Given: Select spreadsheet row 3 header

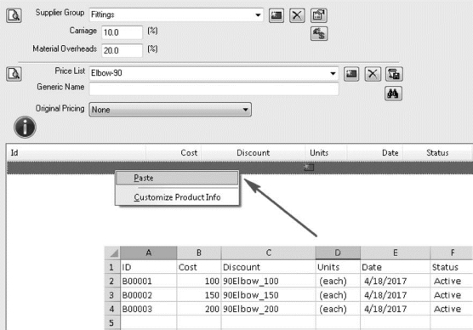Looking at the screenshot, I should [x=112, y=295].
